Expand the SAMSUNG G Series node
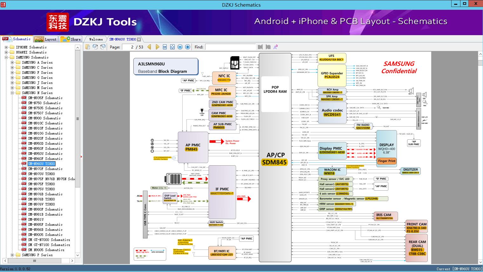The image size is (483, 272). (12, 78)
